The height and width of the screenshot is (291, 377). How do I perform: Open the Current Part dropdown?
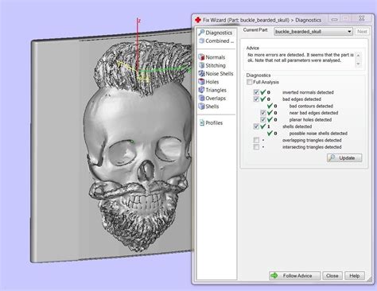[x=313, y=32]
